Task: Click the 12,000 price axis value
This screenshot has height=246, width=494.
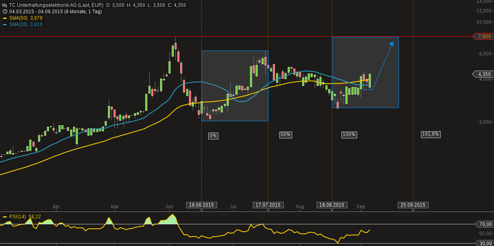Action: point(484,10)
